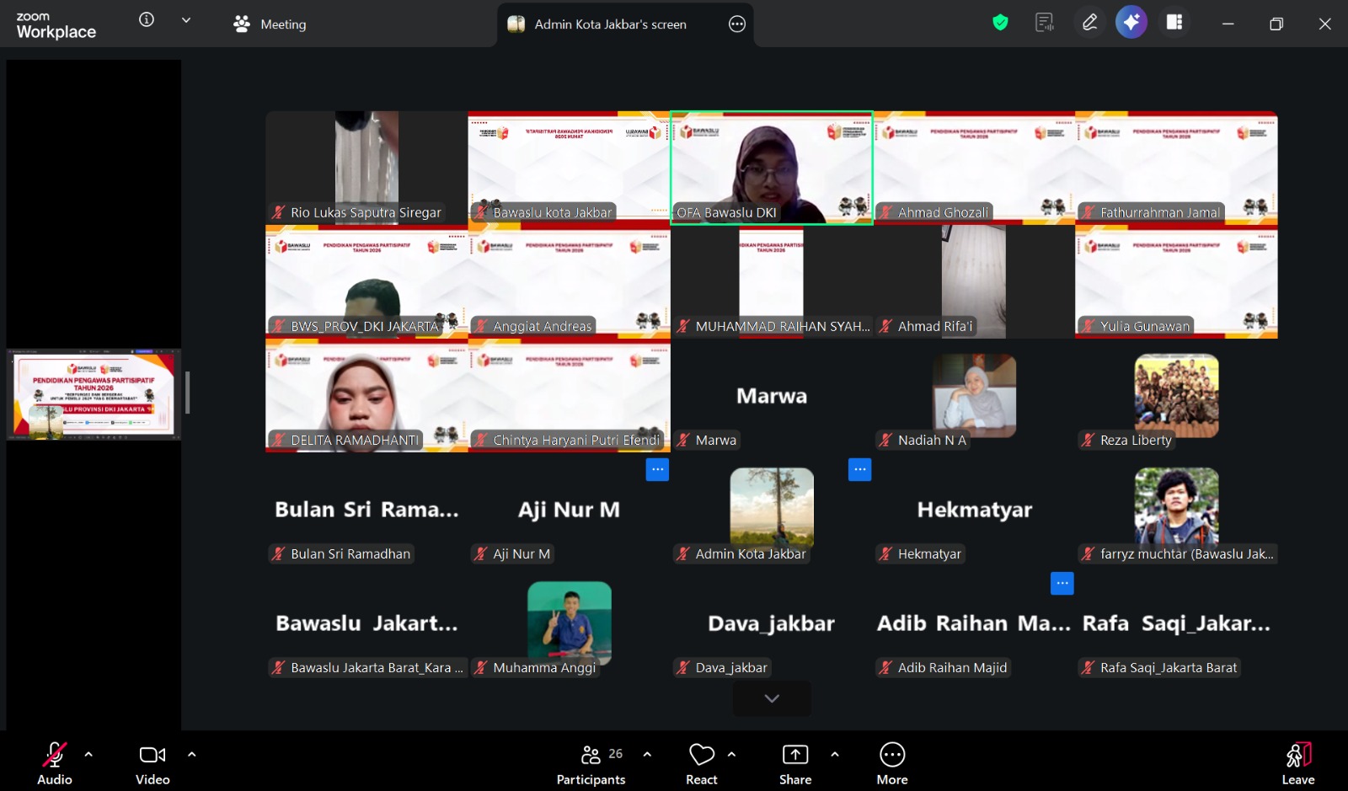1348x791 pixels.
Task: Open the Meeting tab
Action: tap(270, 24)
